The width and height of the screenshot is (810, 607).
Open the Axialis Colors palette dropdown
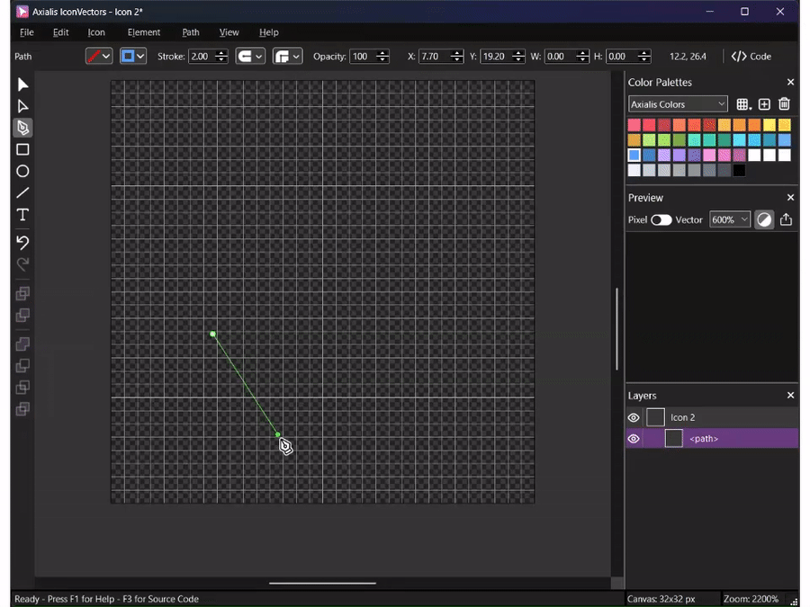[x=678, y=104]
